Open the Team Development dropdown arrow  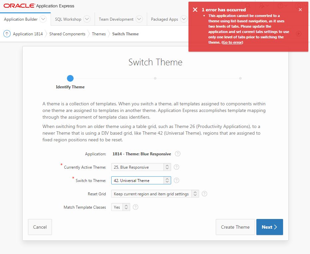point(139,19)
